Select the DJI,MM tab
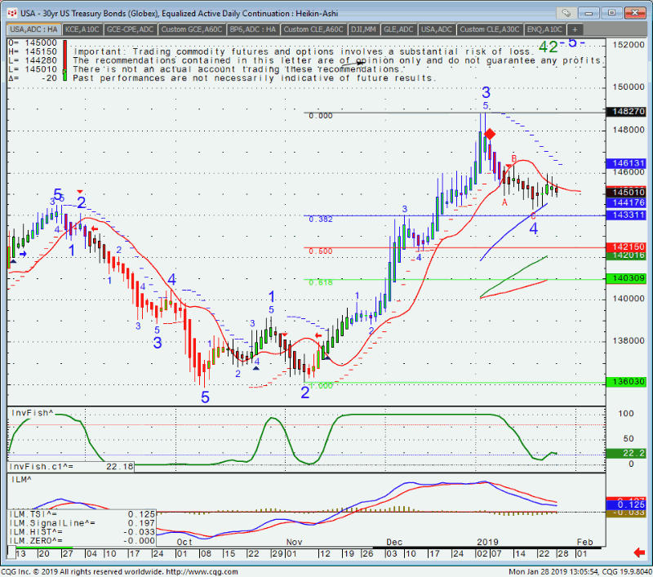Image resolution: width=653 pixels, height=577 pixels. coord(363,29)
